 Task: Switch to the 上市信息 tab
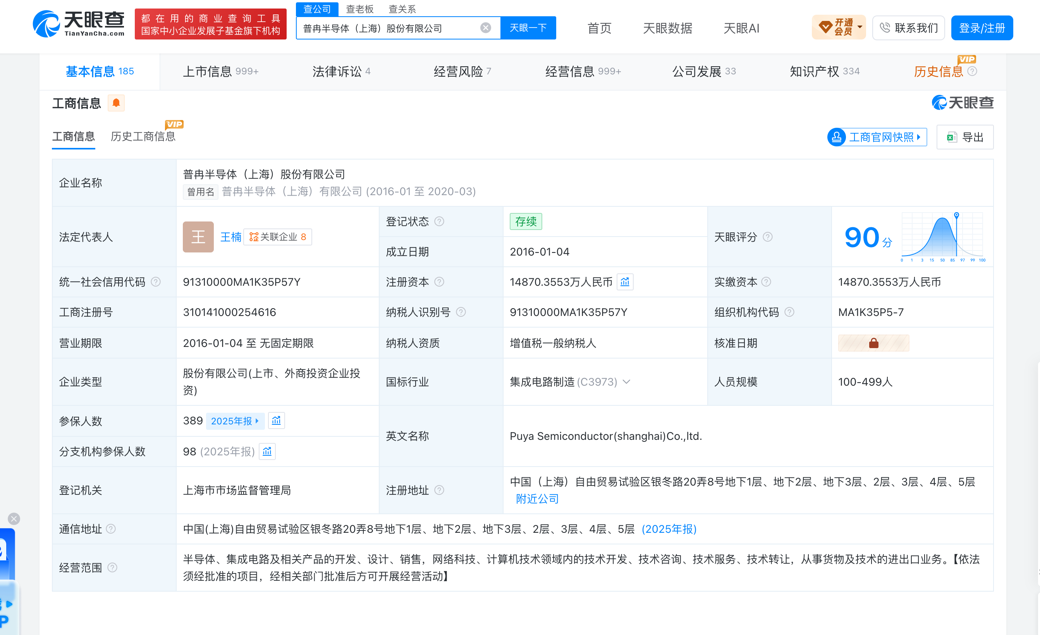click(x=220, y=72)
